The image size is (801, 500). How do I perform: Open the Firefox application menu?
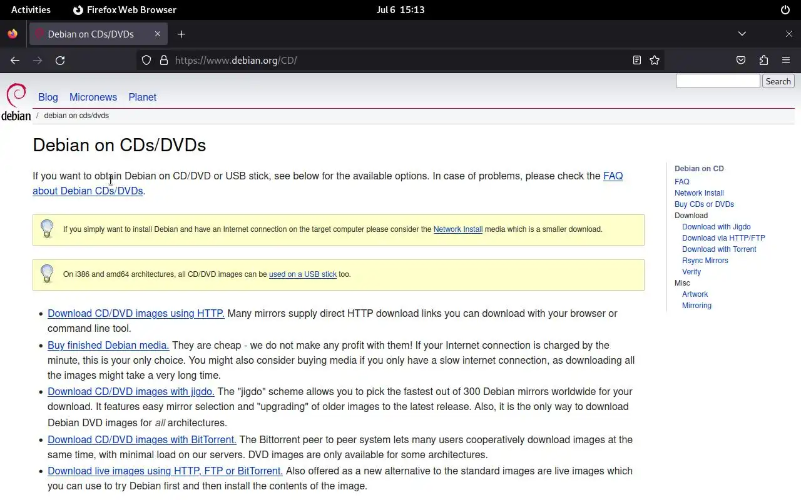coord(786,61)
